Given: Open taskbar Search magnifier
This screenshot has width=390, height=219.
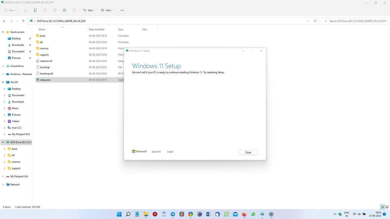Looking at the screenshot, I should (128, 214).
